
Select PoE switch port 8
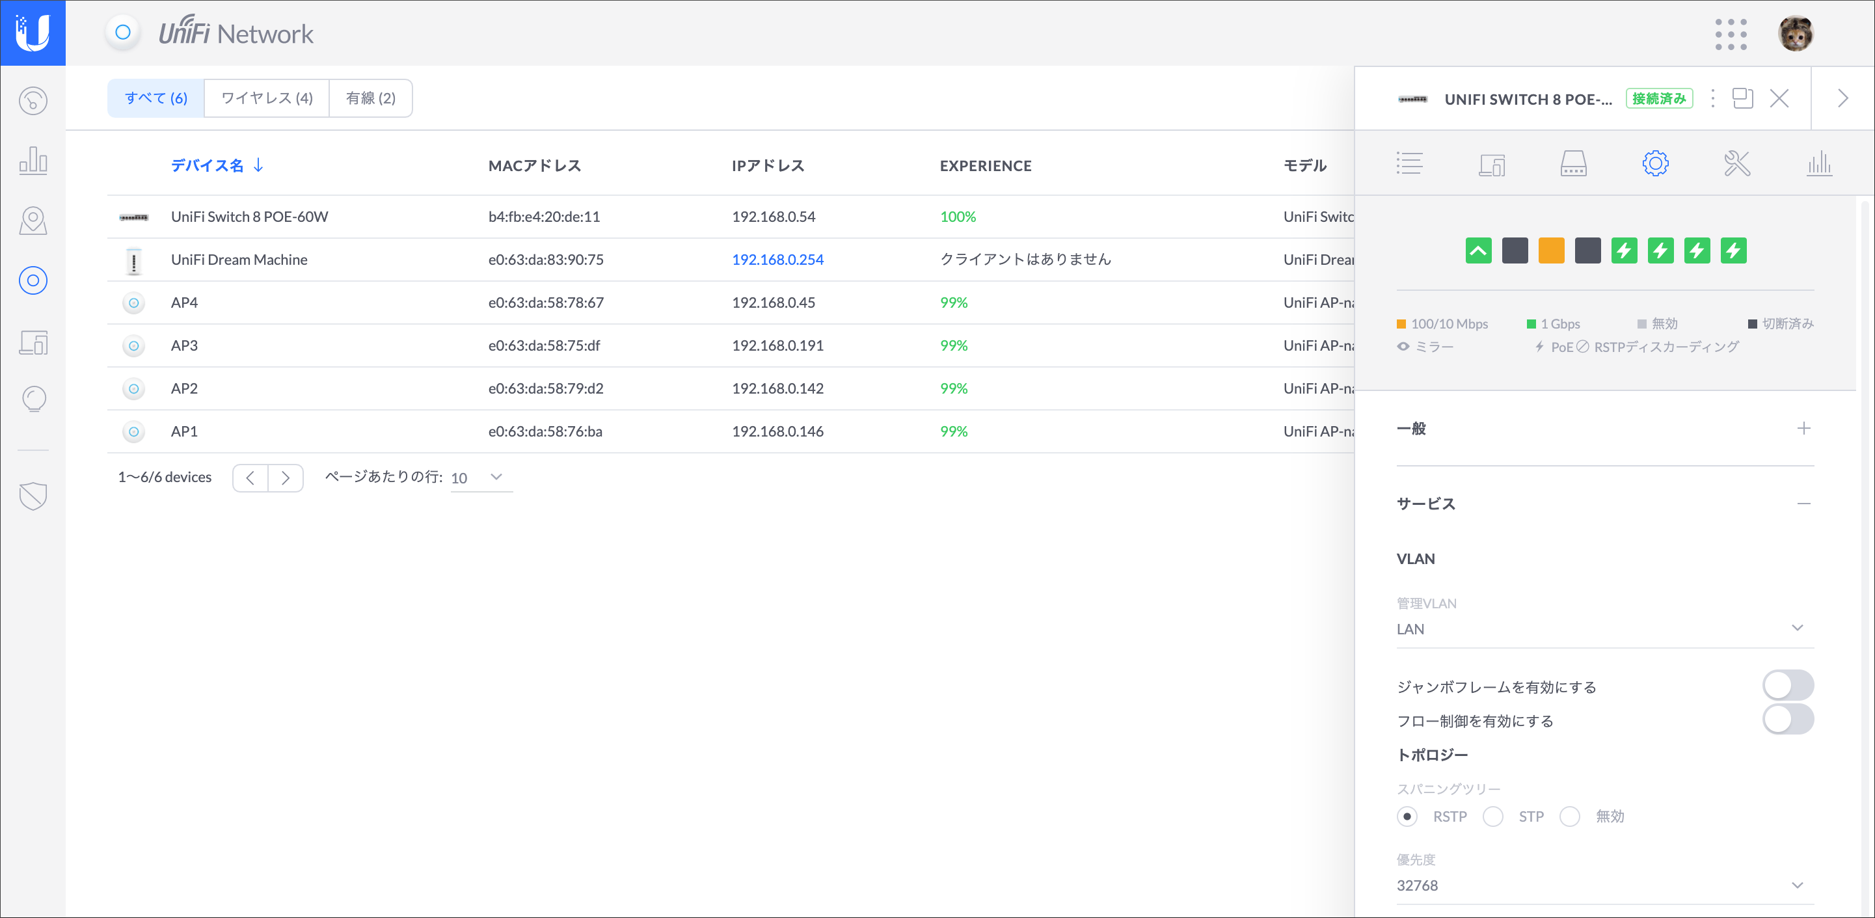coord(1733,250)
